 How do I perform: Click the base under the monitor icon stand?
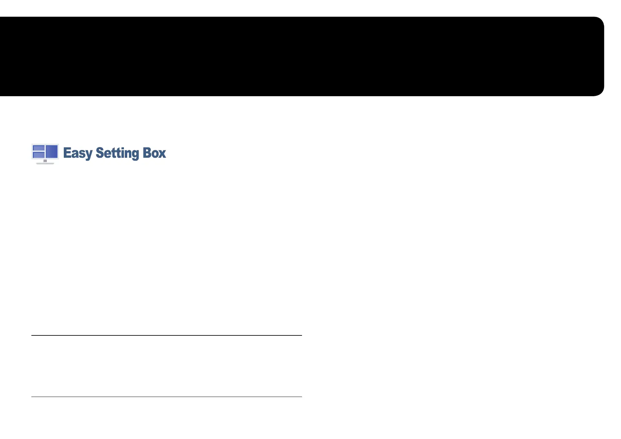point(45,163)
